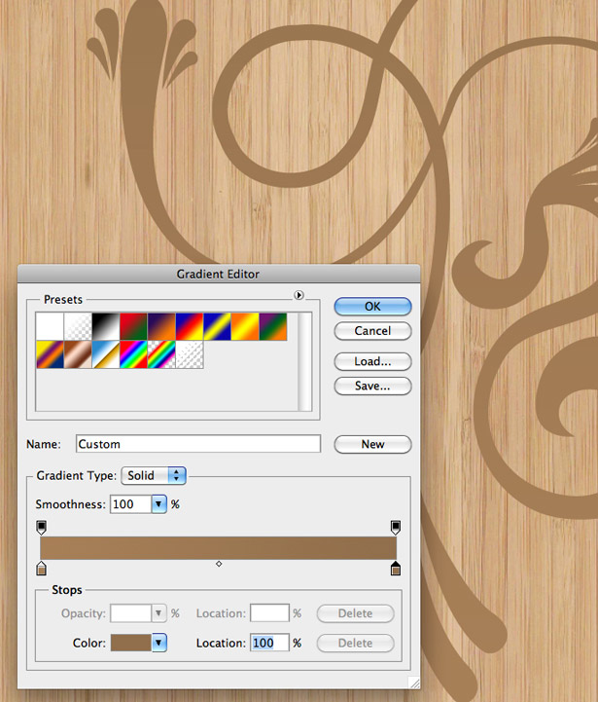Select the Orange, Yellow, Orange gradient preset
This screenshot has height=702, width=598.
(245, 326)
